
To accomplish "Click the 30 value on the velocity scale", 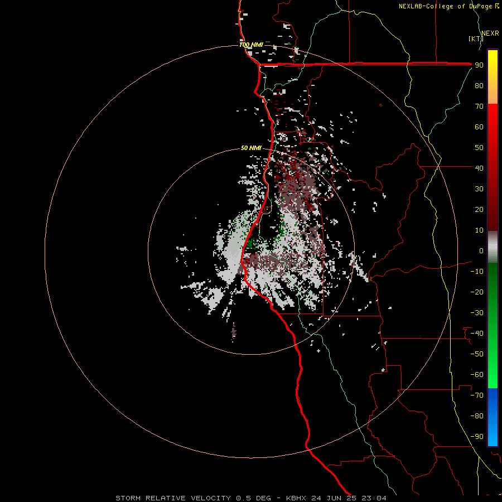I will click(479, 189).
